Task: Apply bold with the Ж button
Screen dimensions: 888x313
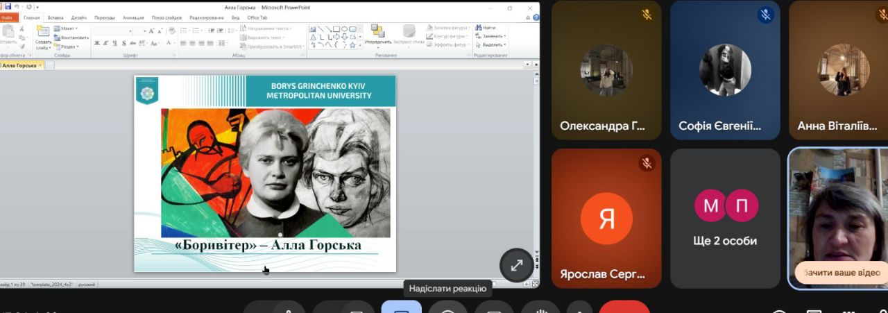Action: (96, 43)
